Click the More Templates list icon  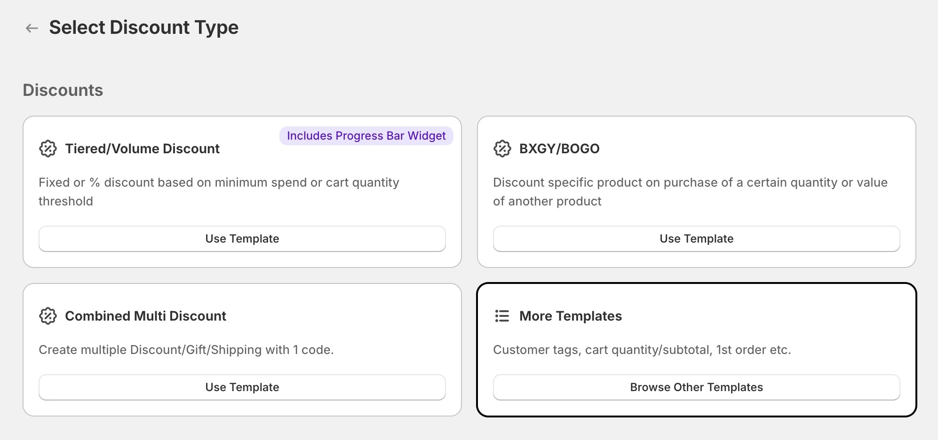[x=501, y=316]
